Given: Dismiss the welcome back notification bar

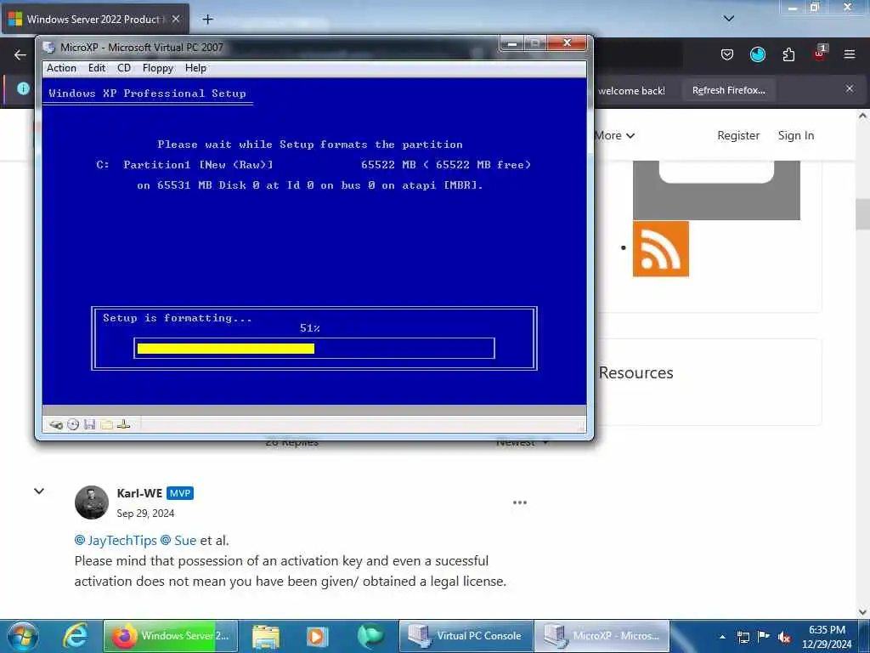Looking at the screenshot, I should point(850,88).
